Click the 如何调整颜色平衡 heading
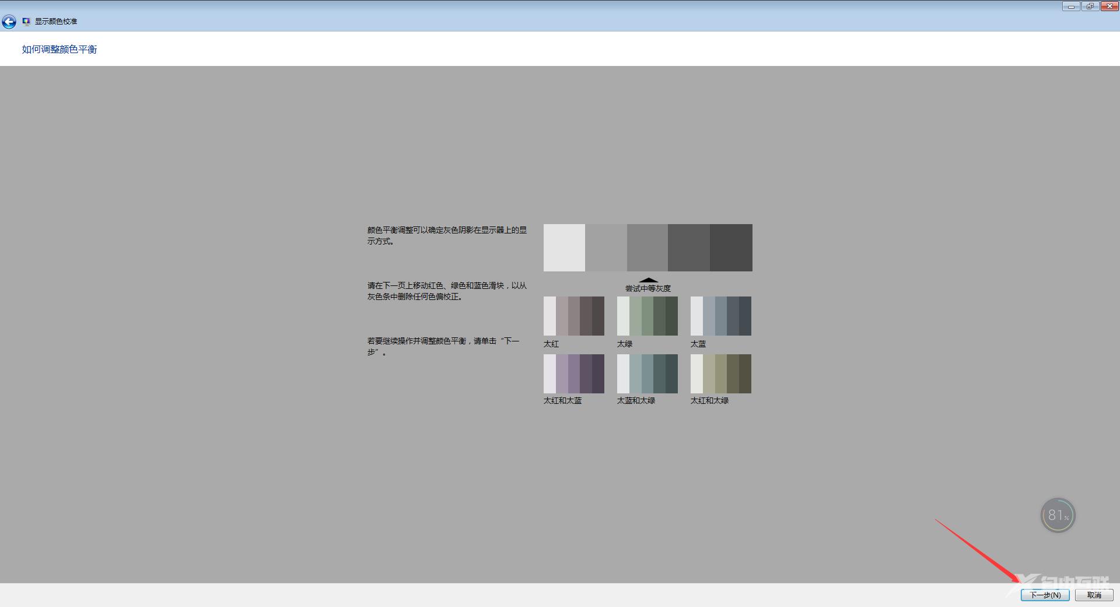 click(60, 50)
